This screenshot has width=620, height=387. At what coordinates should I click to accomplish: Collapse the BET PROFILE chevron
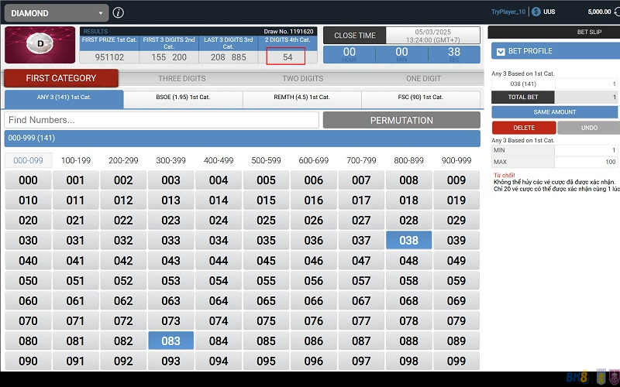click(499, 51)
